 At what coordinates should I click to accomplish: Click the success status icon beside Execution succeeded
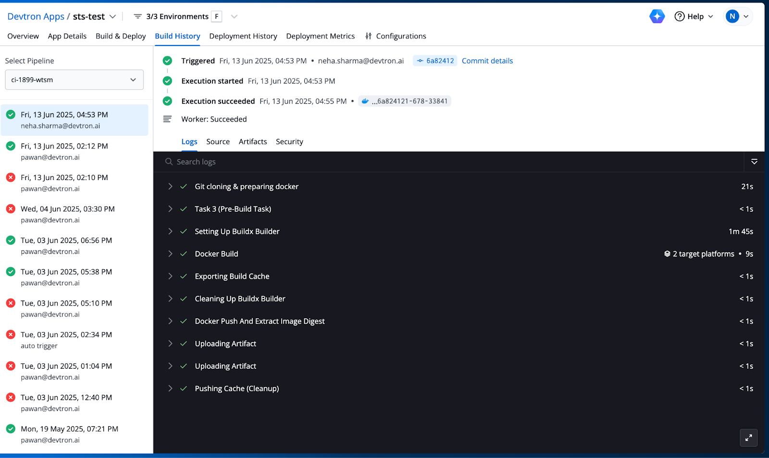click(x=167, y=101)
